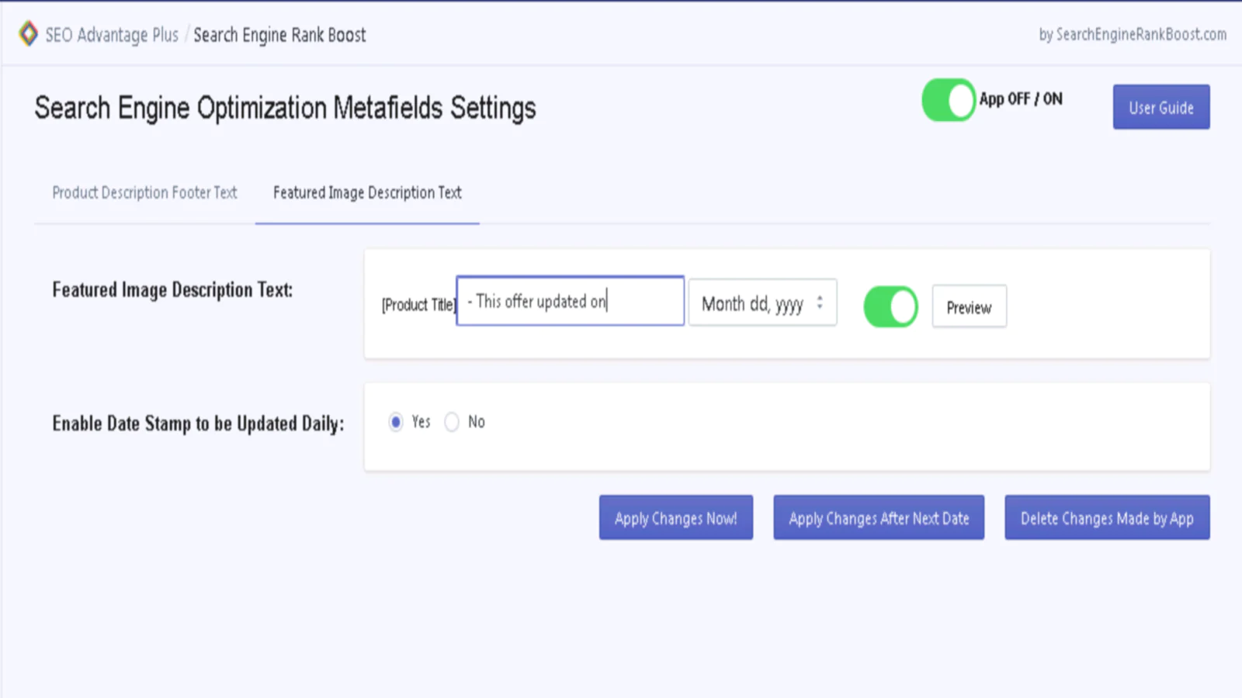Choose No for daily date stamp update
Screen dimensions: 1242x698
coord(452,422)
